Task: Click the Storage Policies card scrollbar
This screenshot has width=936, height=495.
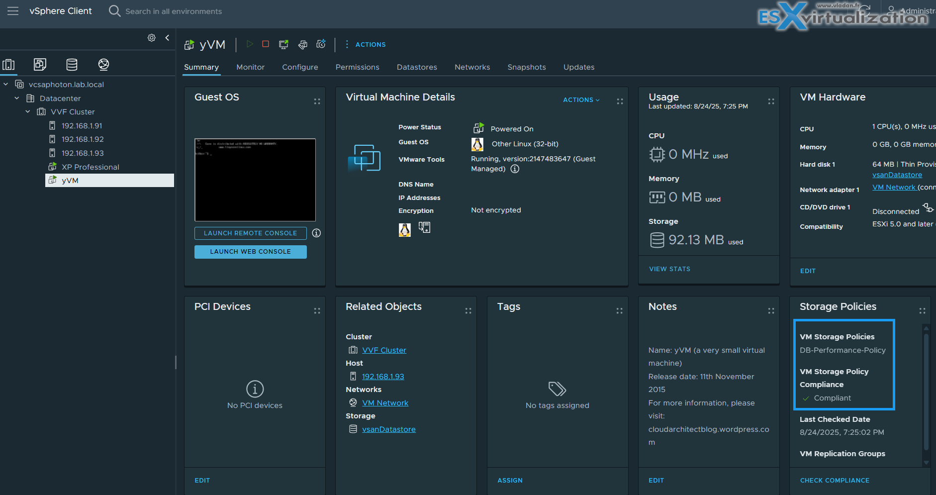Action: [926, 393]
